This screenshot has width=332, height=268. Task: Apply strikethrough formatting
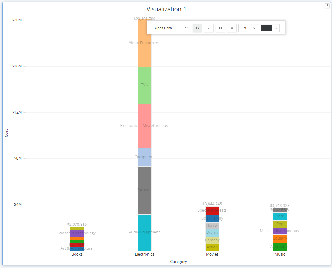[x=232, y=28]
